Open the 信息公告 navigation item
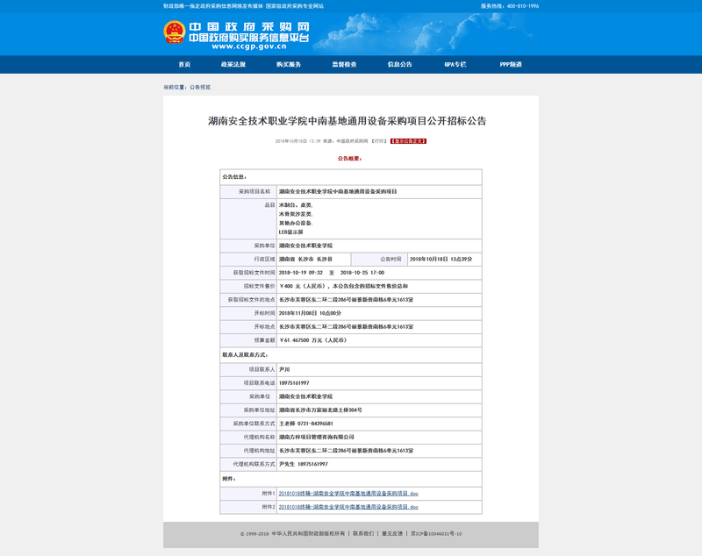The image size is (702, 556). 400,64
